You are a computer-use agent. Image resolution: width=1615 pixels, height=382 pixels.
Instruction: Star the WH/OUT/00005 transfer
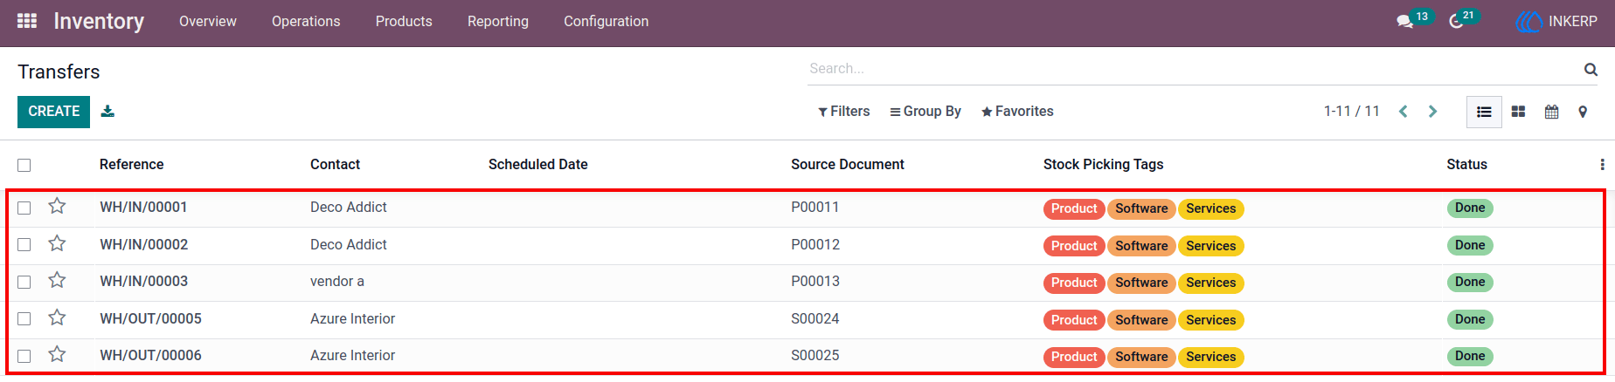coord(57,317)
